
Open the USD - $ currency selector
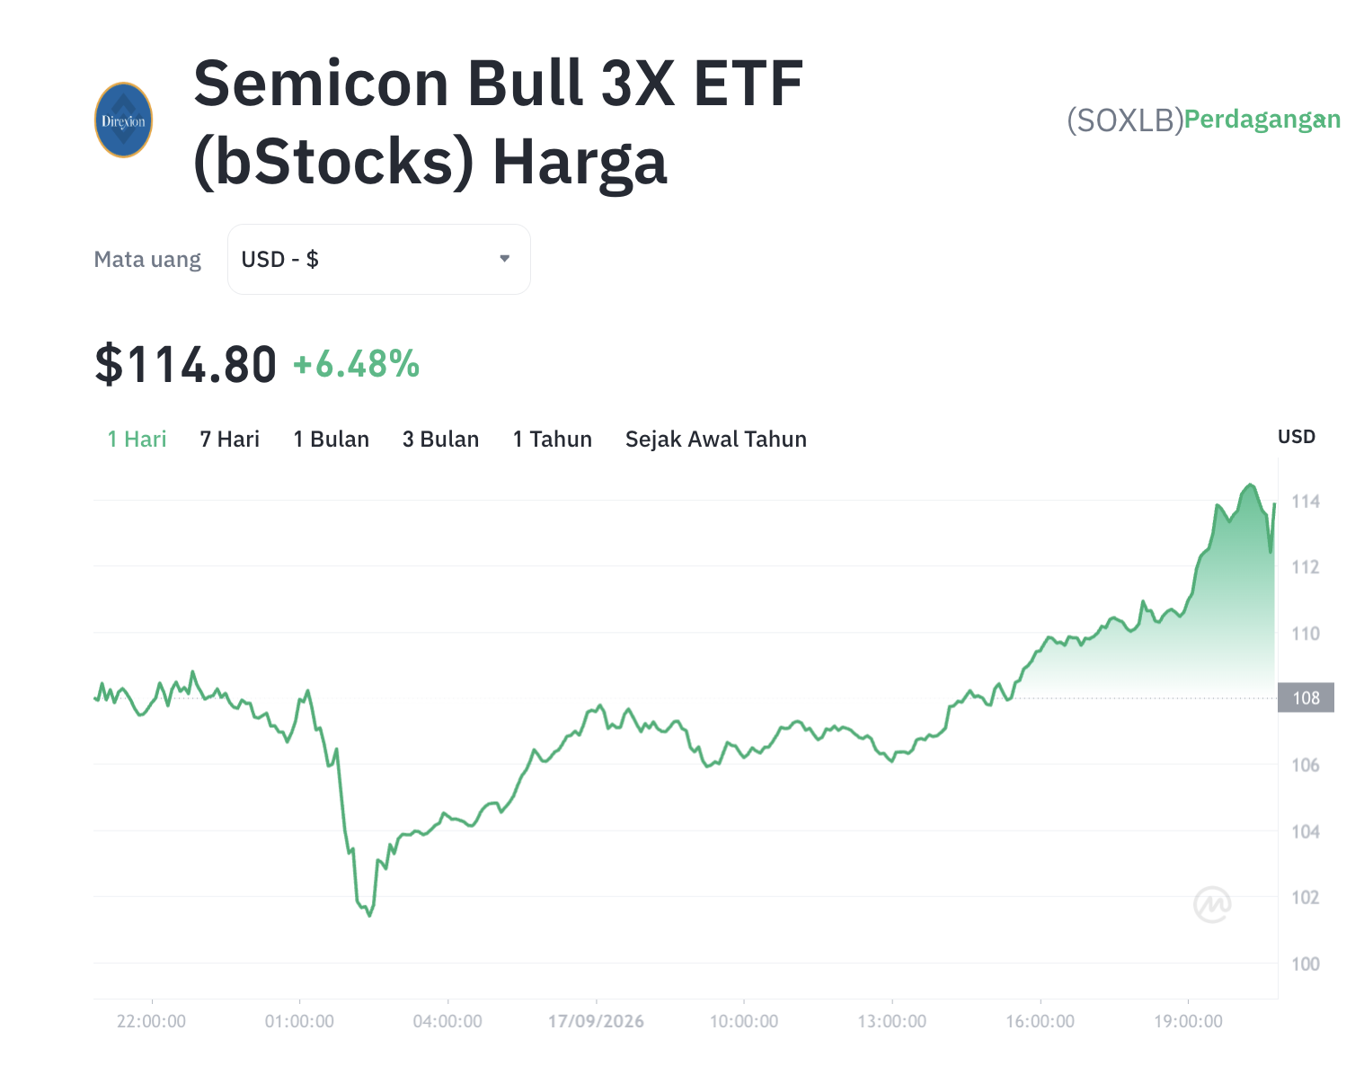(x=379, y=259)
